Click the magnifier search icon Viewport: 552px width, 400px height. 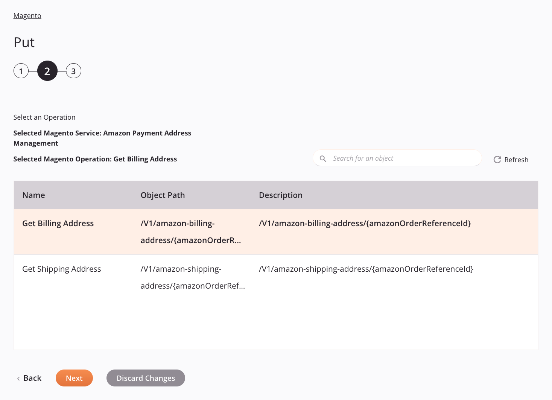tap(323, 159)
